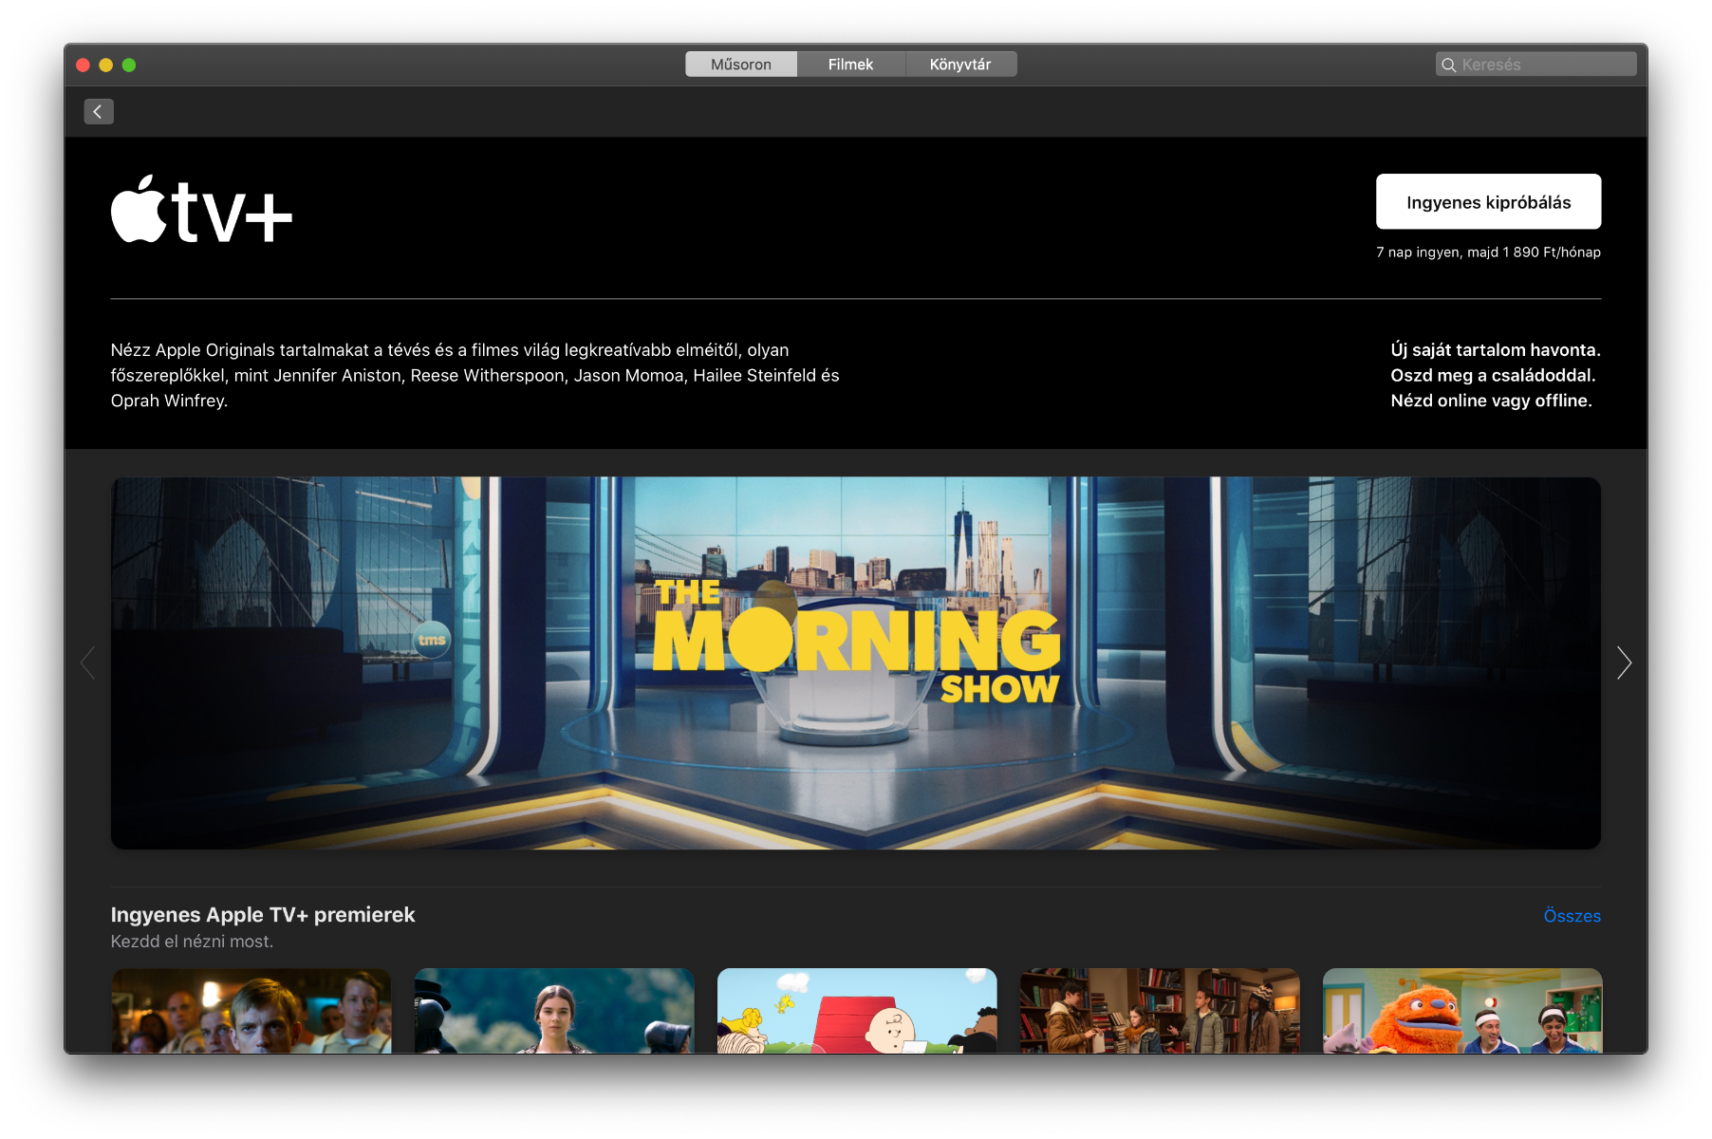
Task: Open the Filmek tab
Action: pyautogui.click(x=850, y=65)
